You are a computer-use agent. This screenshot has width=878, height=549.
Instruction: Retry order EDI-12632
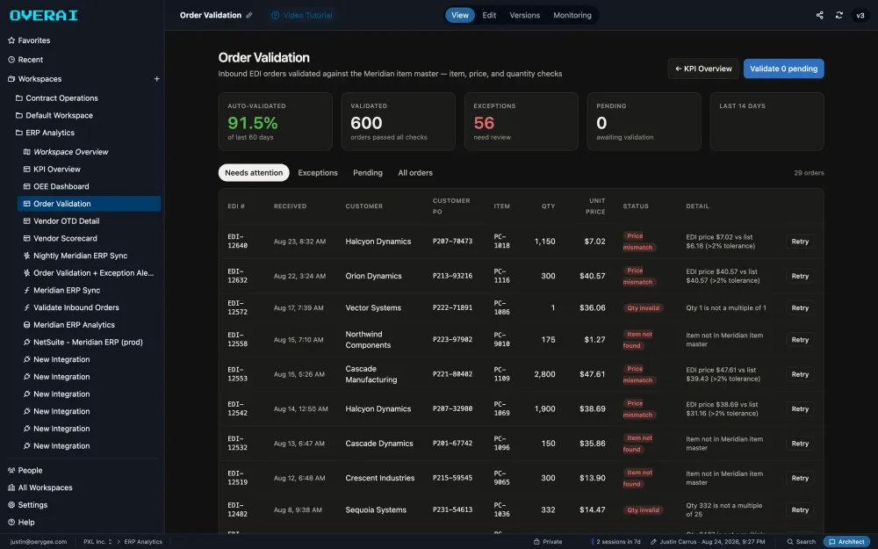click(800, 276)
